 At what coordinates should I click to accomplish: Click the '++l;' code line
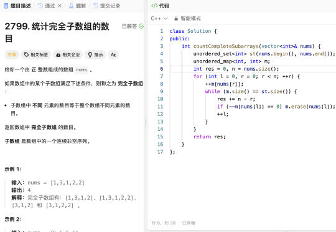click(x=223, y=114)
